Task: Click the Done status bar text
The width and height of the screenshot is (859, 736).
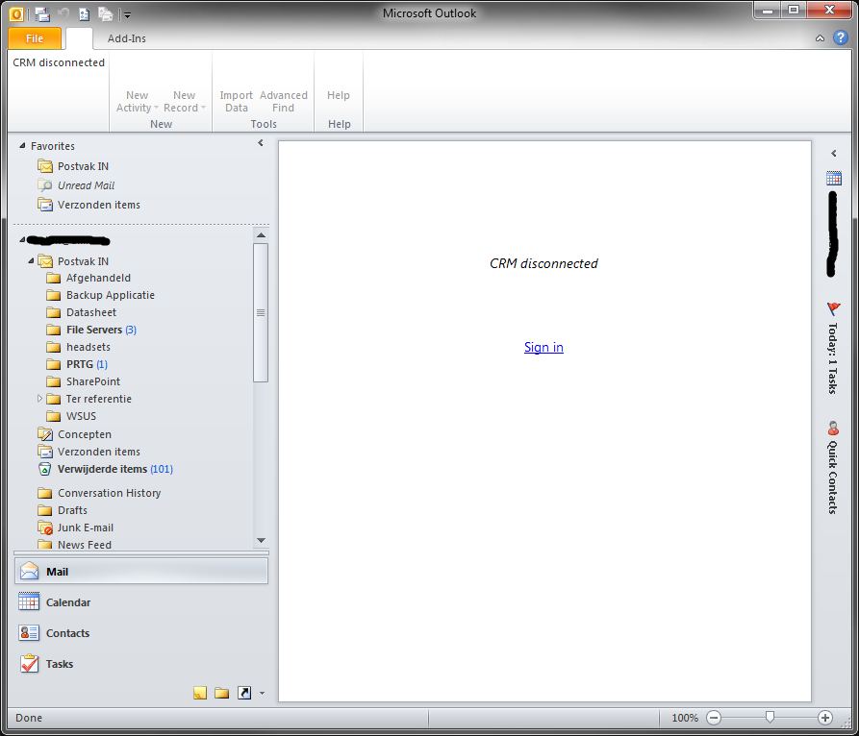Action: [29, 718]
